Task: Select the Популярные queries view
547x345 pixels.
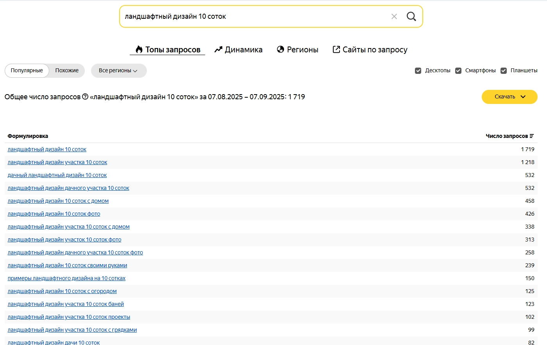Action: pyautogui.click(x=27, y=71)
